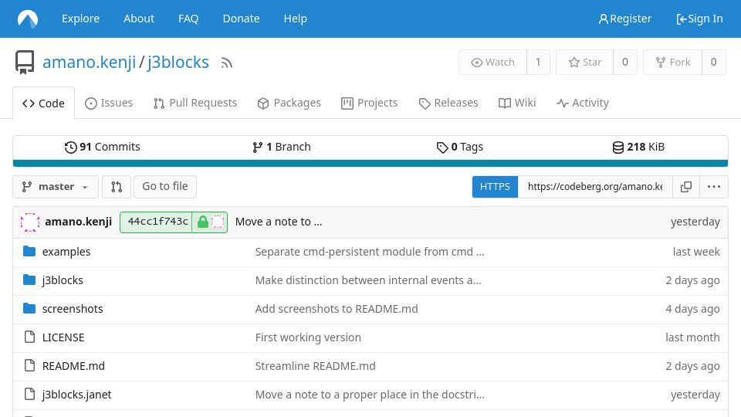Click the README.md file icon
The image size is (741, 417).
pyautogui.click(x=29, y=365)
